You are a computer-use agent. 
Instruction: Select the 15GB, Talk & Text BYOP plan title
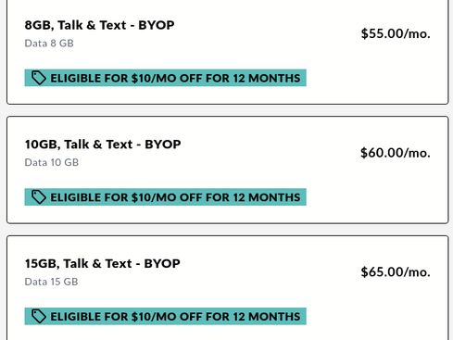click(x=103, y=264)
